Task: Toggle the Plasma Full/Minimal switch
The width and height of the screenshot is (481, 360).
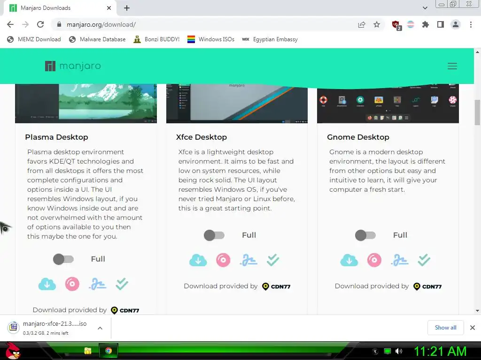Action: 63,259
